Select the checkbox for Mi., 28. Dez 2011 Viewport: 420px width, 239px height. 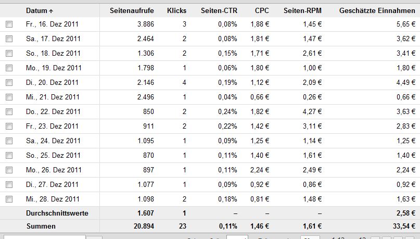(x=9, y=199)
